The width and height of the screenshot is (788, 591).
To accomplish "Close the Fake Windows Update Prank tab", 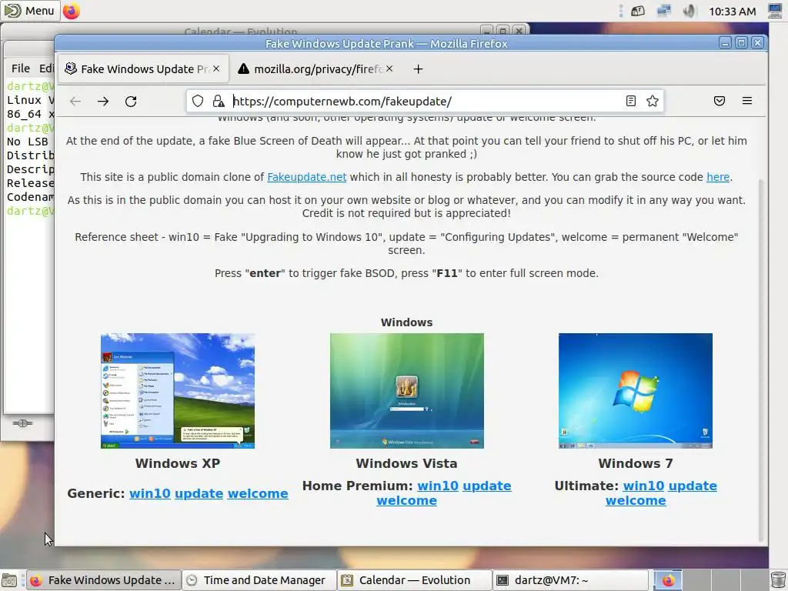I will pos(216,68).
